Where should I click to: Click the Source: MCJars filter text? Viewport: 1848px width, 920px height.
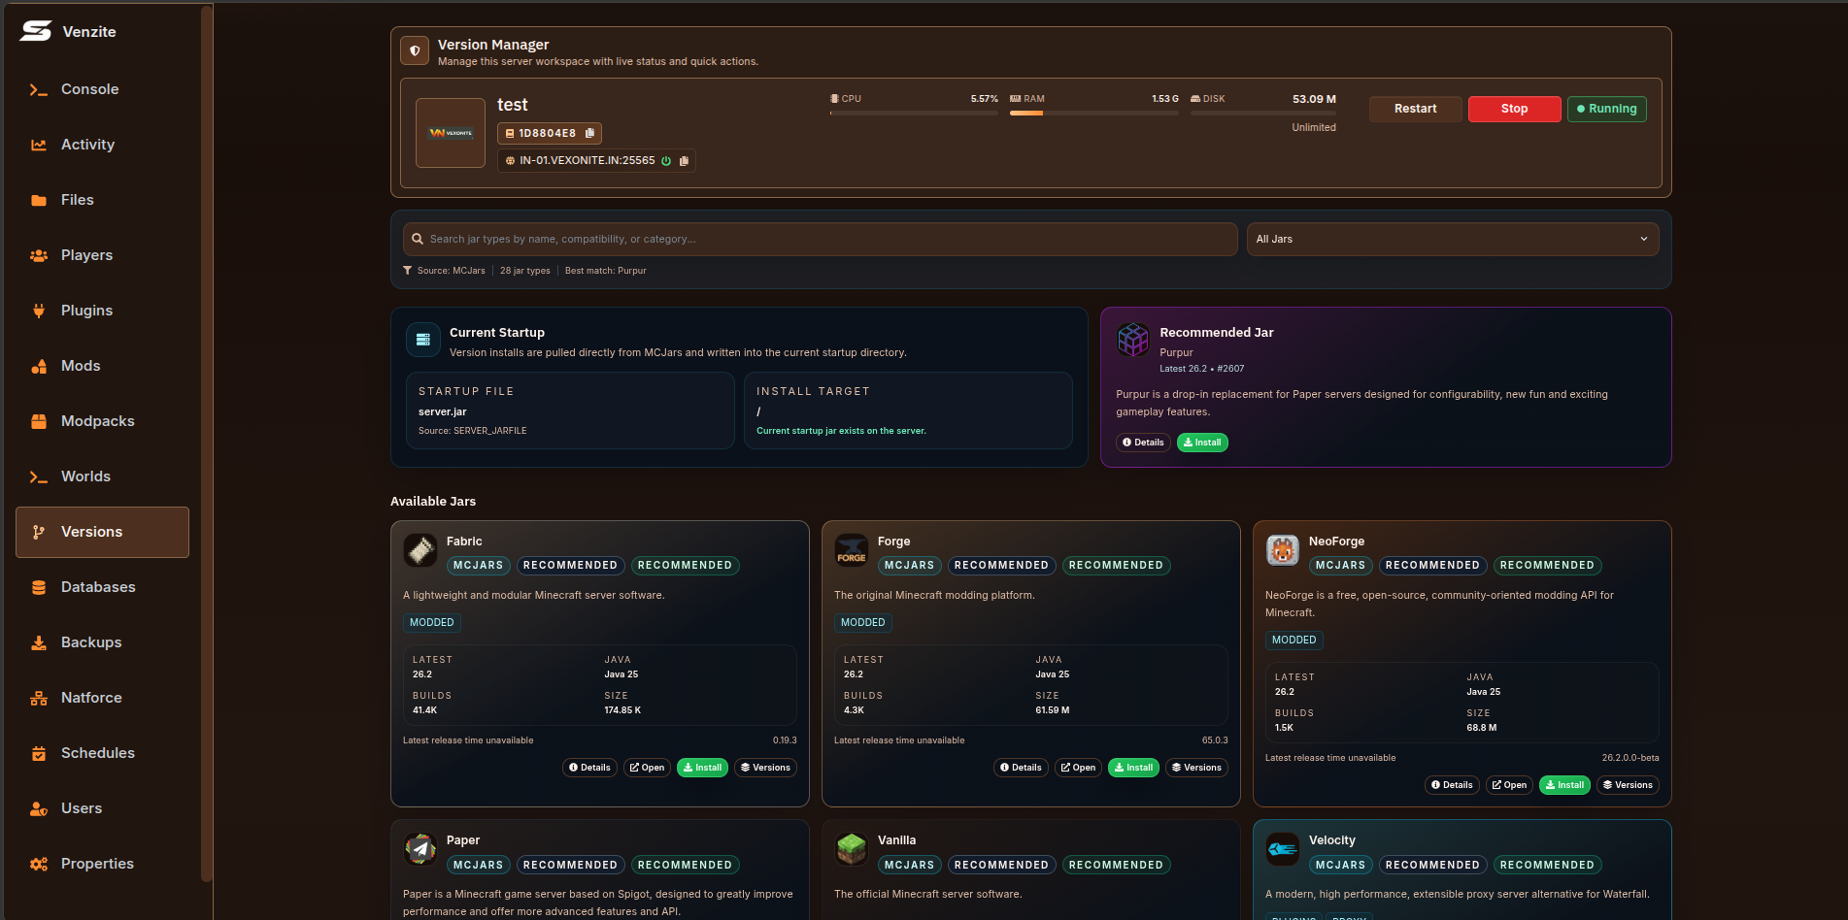[451, 271]
